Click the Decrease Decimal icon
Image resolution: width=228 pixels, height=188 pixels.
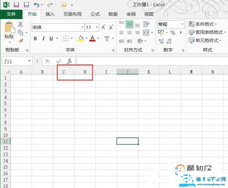click(x=169, y=41)
